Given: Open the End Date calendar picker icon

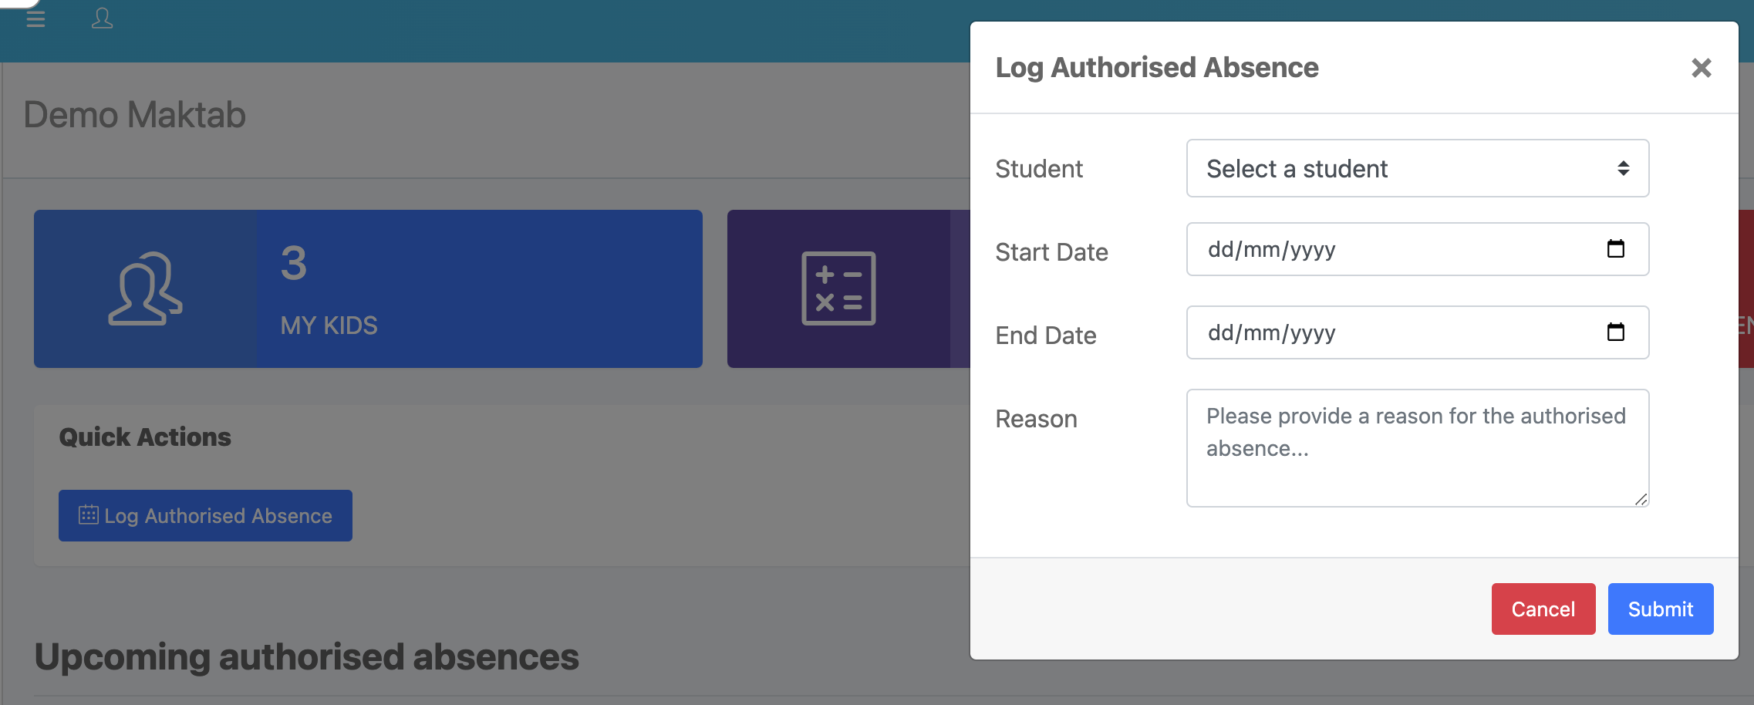Looking at the screenshot, I should pyautogui.click(x=1615, y=332).
